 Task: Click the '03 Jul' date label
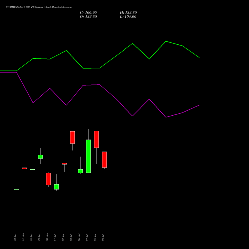click(71, 238)
